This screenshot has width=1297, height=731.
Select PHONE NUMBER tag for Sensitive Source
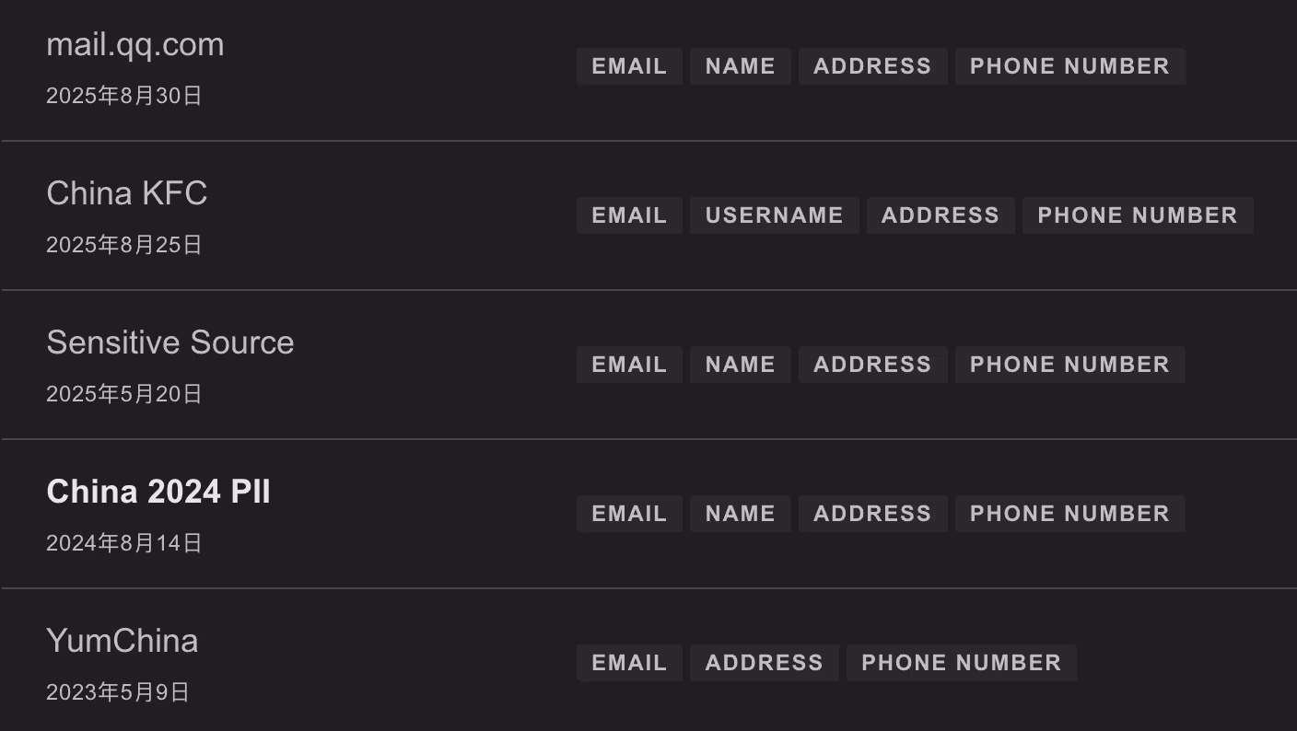pos(1069,365)
